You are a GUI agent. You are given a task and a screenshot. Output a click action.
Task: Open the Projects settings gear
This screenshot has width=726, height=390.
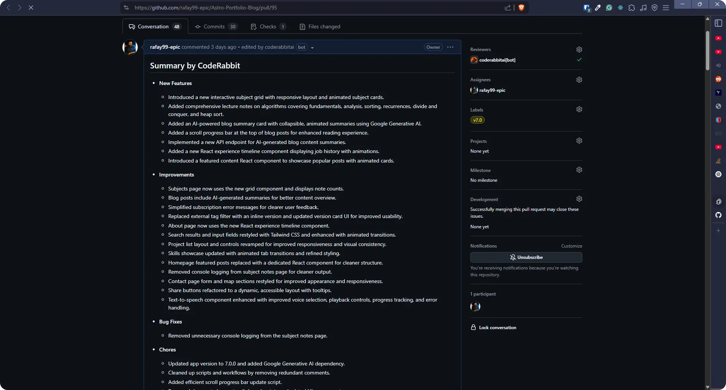tap(579, 141)
